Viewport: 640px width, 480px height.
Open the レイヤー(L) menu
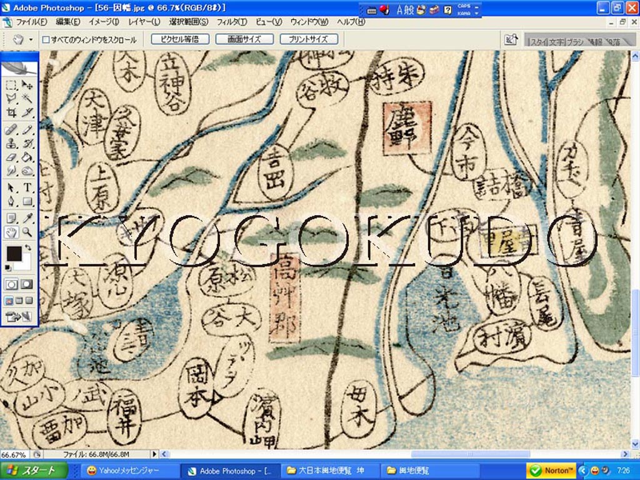(x=144, y=22)
